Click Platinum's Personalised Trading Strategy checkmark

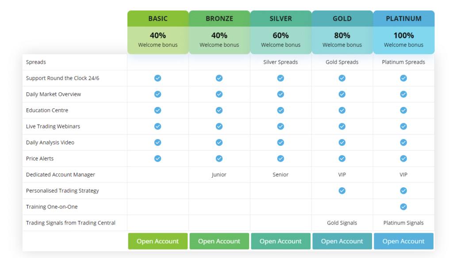tap(403, 190)
